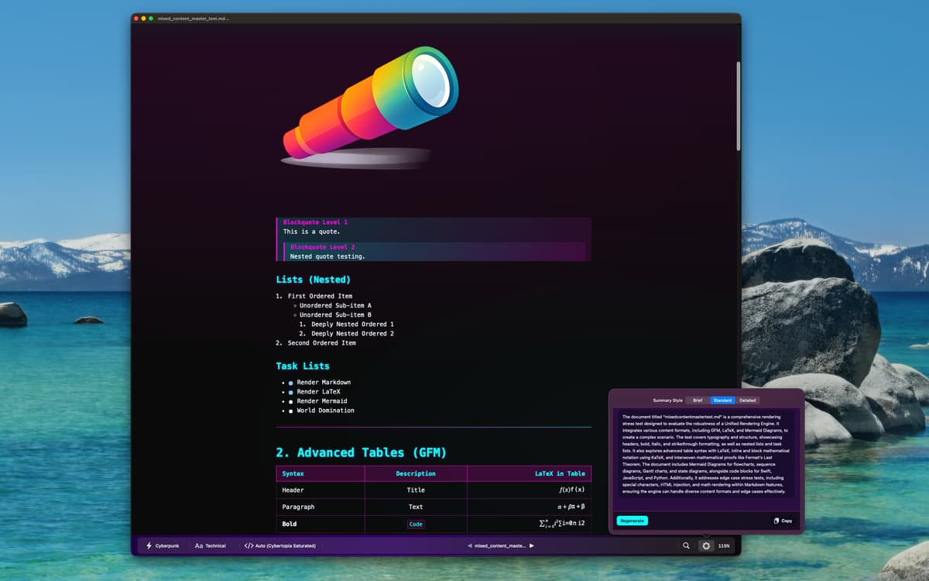Click the Aa font style icon
The height and width of the screenshot is (581, 929).
tap(199, 545)
